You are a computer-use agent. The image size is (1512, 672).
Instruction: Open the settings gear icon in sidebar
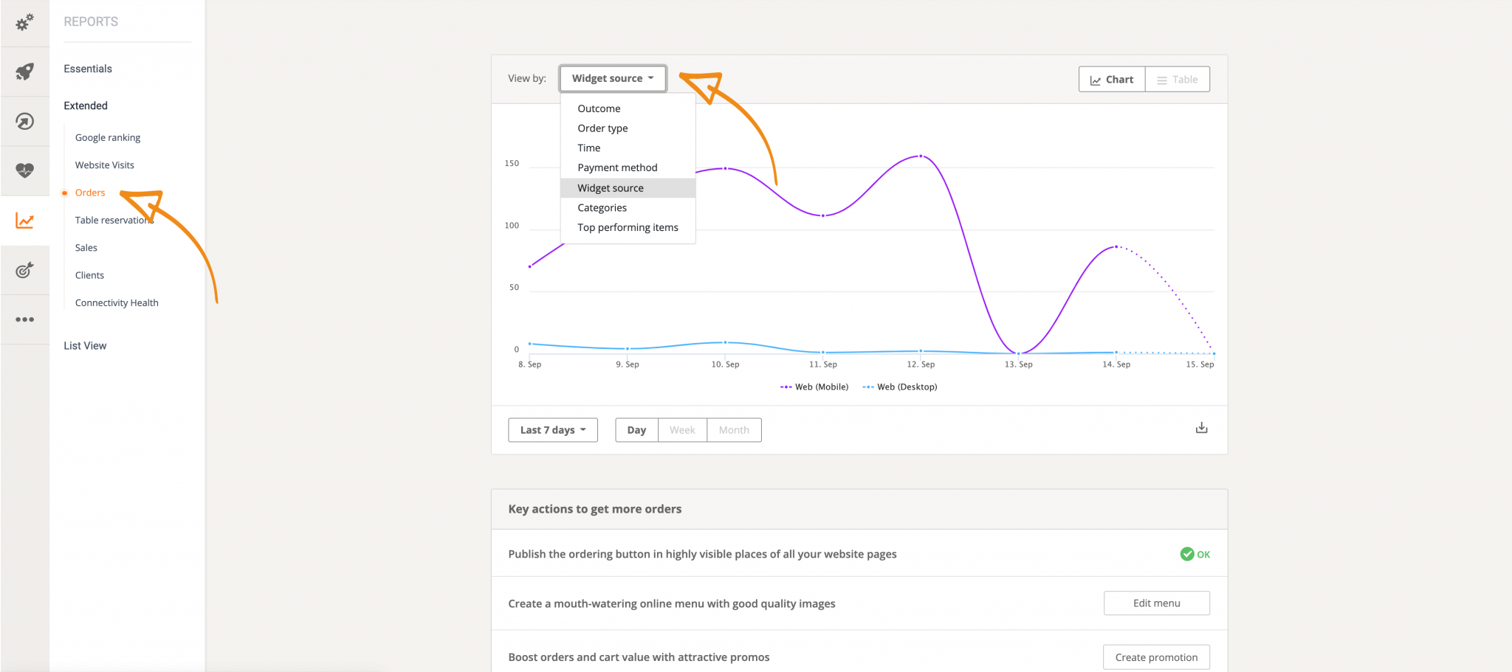[24, 23]
